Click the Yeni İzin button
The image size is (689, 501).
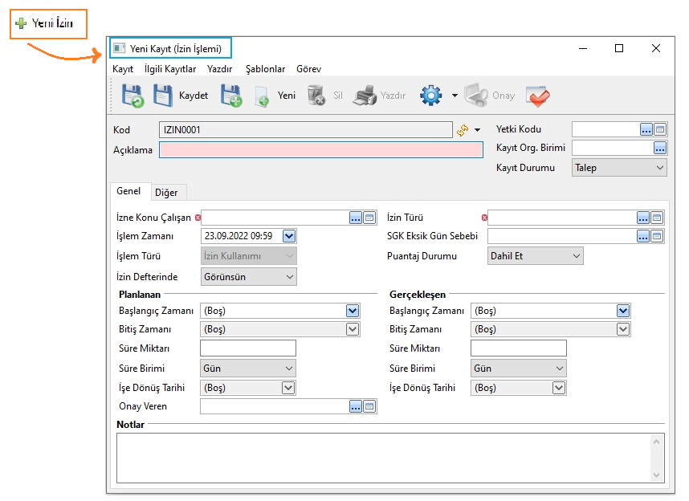[46, 24]
